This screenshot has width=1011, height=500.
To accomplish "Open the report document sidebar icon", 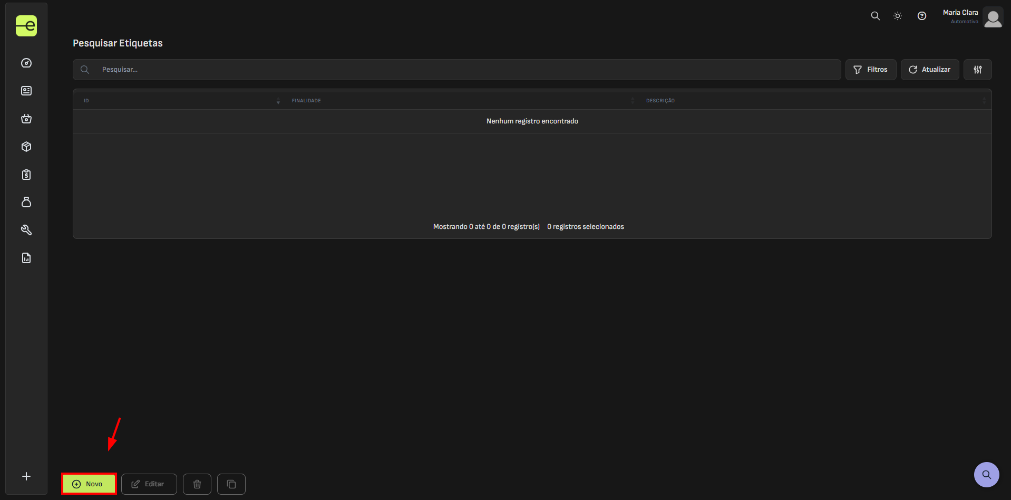I will point(26,258).
